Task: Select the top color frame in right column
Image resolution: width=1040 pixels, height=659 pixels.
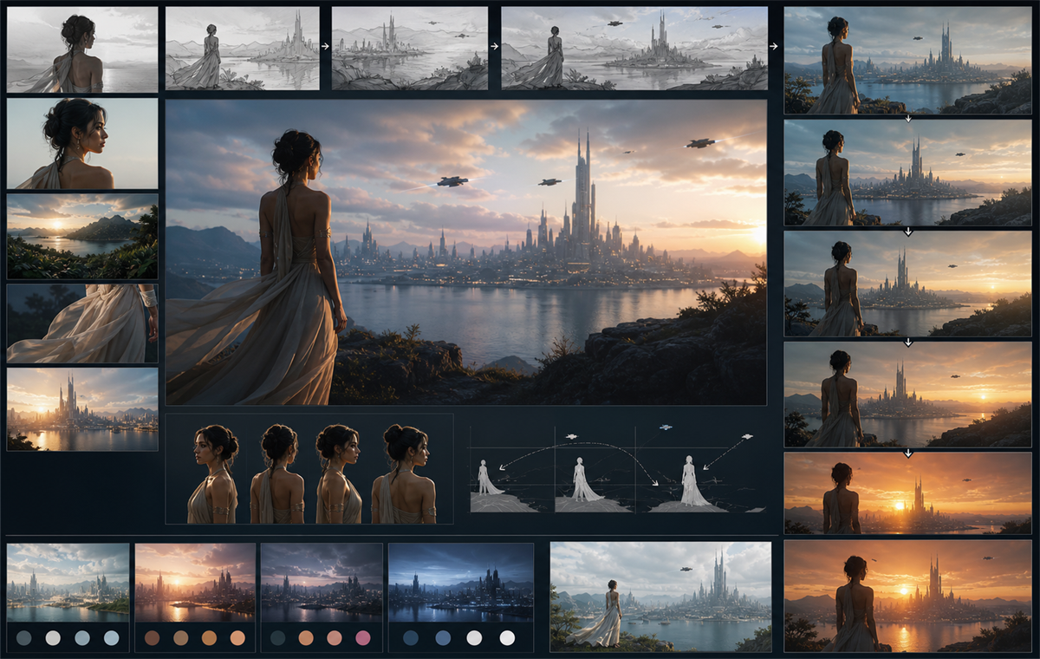Action: point(907,61)
